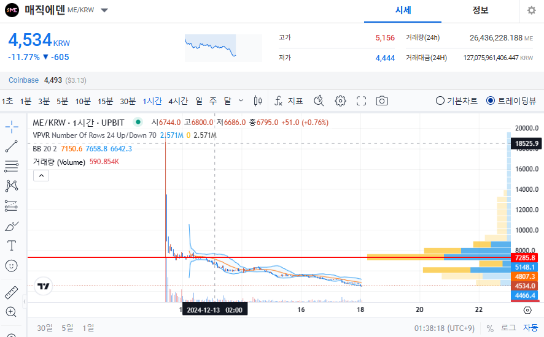This screenshot has width=544, height=337.
Task: Set chart range to 1일
Action: [88, 328]
